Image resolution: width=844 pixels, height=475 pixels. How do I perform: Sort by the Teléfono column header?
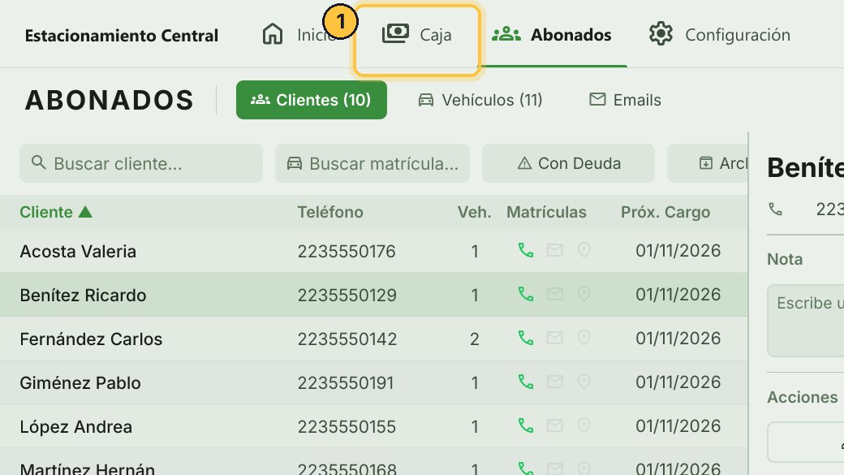coord(330,212)
